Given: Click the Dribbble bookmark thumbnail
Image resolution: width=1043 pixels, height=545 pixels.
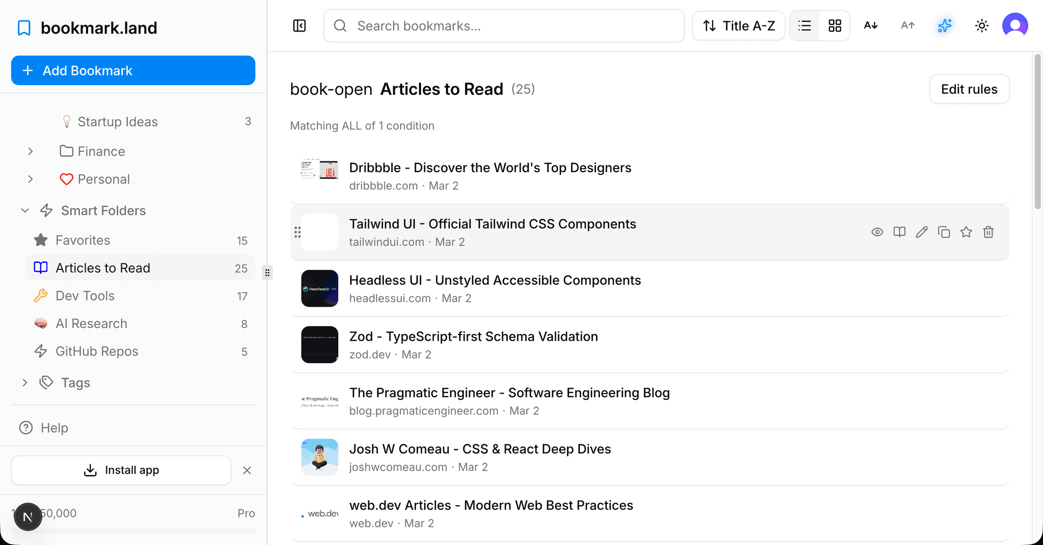Looking at the screenshot, I should click(320, 176).
